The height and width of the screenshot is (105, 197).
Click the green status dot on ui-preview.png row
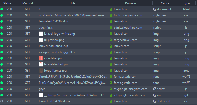[x=2, y=40]
